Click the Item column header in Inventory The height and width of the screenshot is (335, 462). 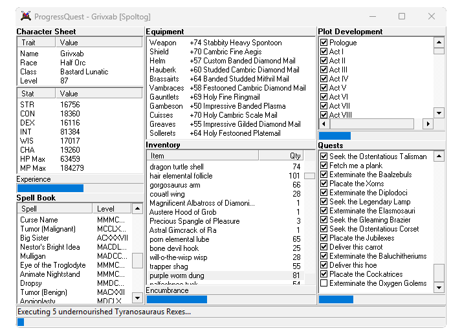tap(202, 156)
